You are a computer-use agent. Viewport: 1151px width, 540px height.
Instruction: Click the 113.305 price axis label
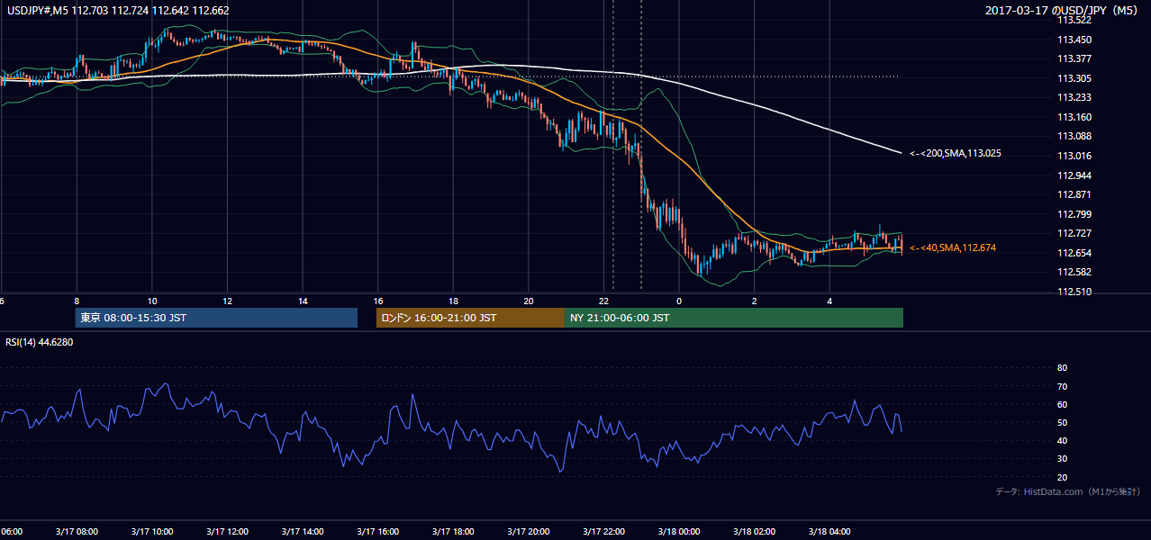pyautogui.click(x=1074, y=78)
